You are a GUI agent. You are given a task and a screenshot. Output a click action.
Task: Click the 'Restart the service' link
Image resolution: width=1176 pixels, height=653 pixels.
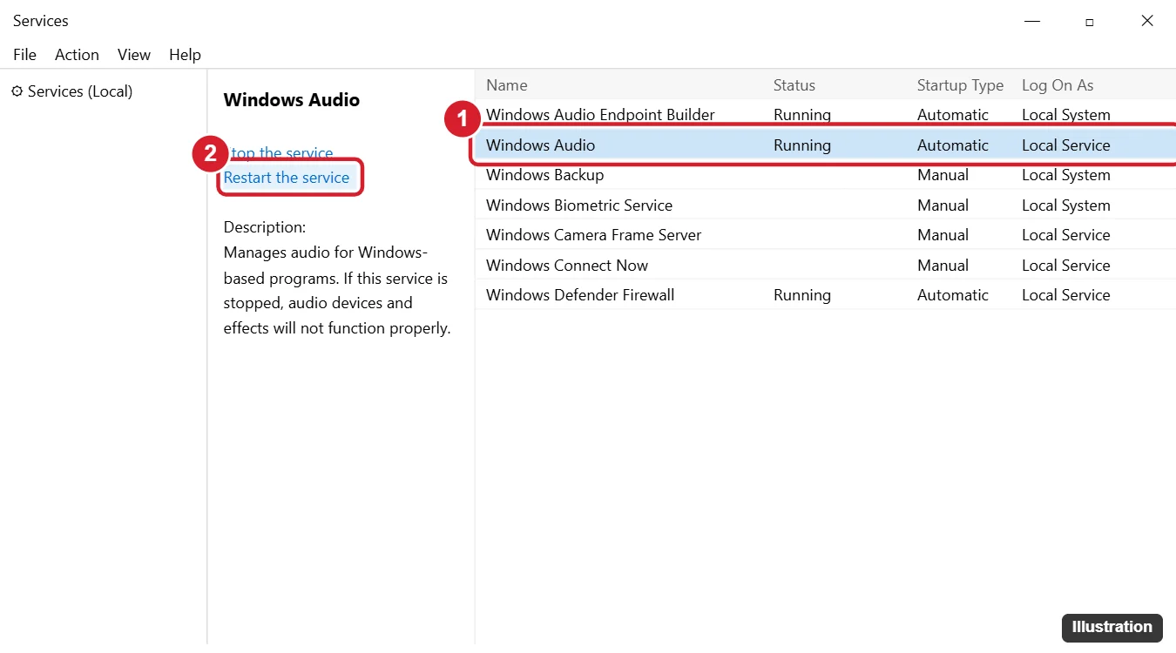(x=287, y=178)
